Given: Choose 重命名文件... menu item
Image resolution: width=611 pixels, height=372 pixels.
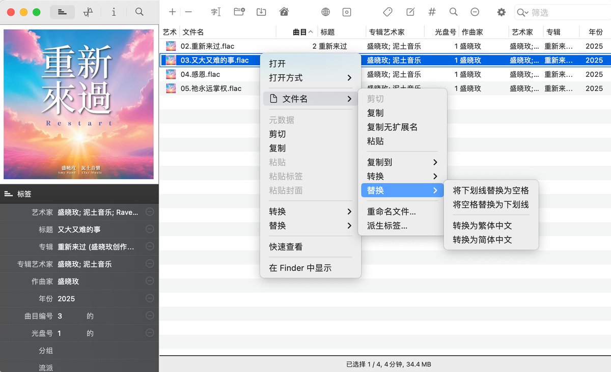Looking at the screenshot, I should click(x=402, y=211).
